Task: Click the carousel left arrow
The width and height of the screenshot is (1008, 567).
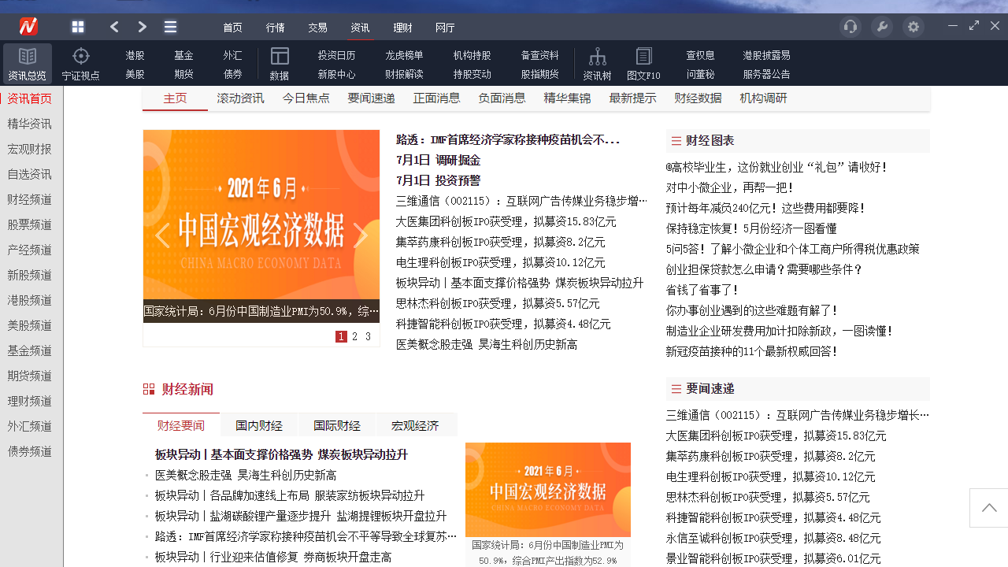Action: [x=161, y=235]
